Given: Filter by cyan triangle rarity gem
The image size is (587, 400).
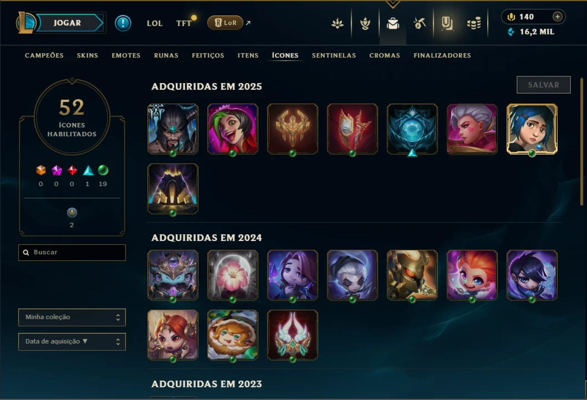Looking at the screenshot, I should 88,171.
